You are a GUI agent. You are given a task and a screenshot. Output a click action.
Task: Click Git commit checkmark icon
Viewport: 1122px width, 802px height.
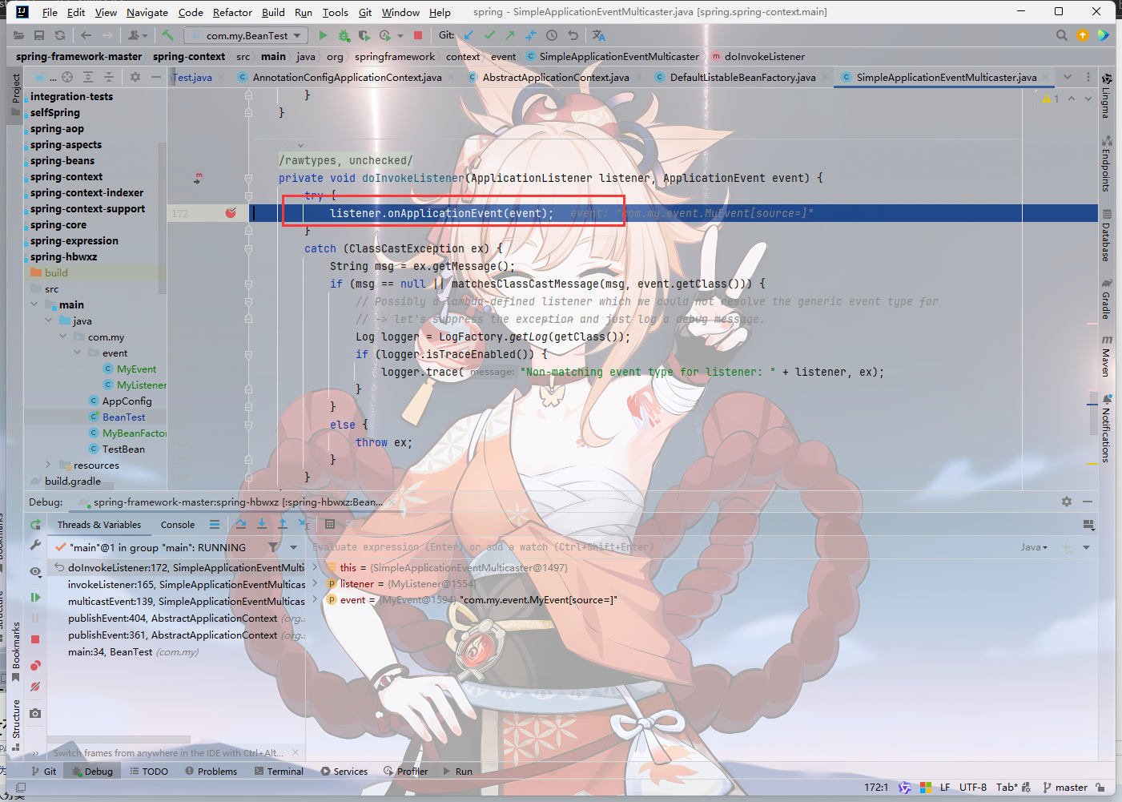[x=489, y=35]
